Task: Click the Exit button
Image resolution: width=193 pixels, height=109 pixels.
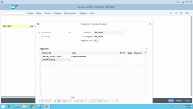Action: (187, 13)
